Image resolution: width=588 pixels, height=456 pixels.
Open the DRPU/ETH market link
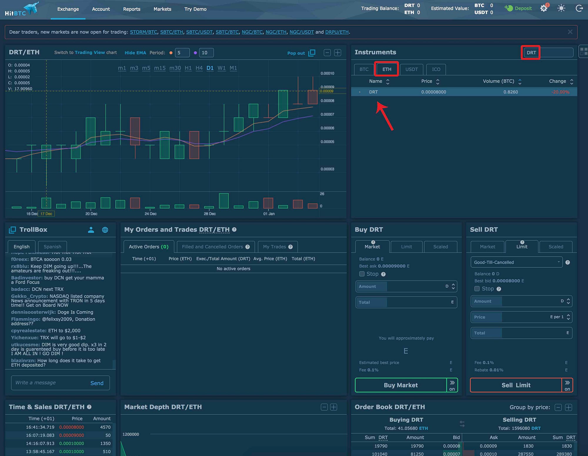(337, 32)
